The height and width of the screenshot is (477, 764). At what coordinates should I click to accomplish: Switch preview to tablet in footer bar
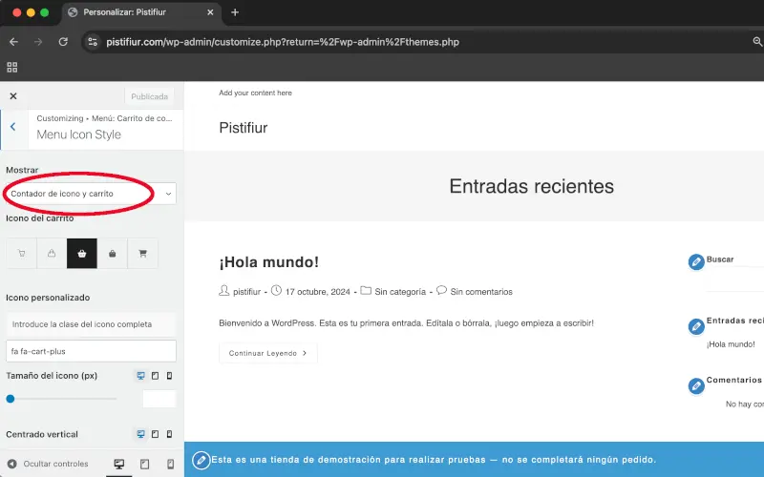pyautogui.click(x=145, y=464)
